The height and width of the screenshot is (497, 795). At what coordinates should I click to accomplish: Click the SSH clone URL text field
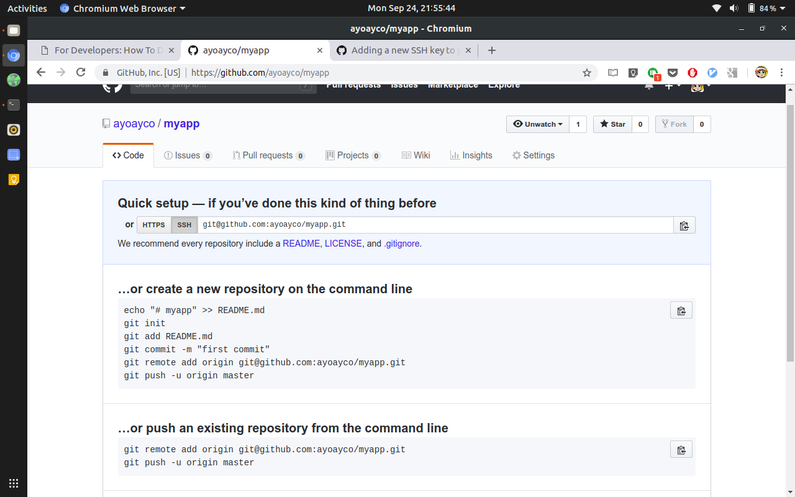coord(435,225)
